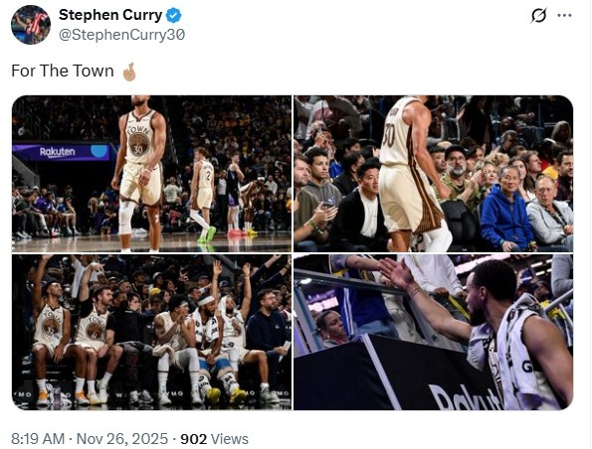Click the 902 Views count
The width and height of the screenshot is (592, 449).
[x=214, y=439]
